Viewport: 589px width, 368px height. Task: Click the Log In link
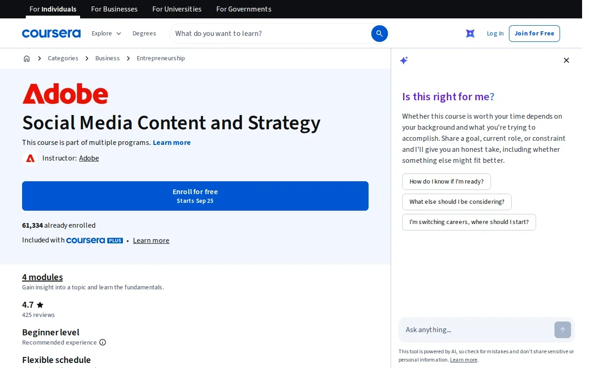(495, 34)
